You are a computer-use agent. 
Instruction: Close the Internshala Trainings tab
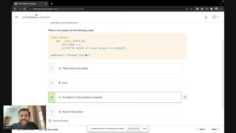[x=46, y=4]
